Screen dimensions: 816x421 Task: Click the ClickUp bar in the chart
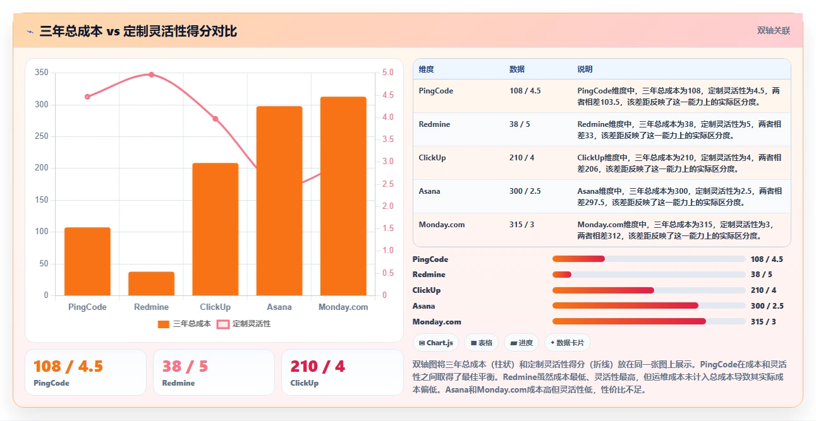[x=215, y=229]
